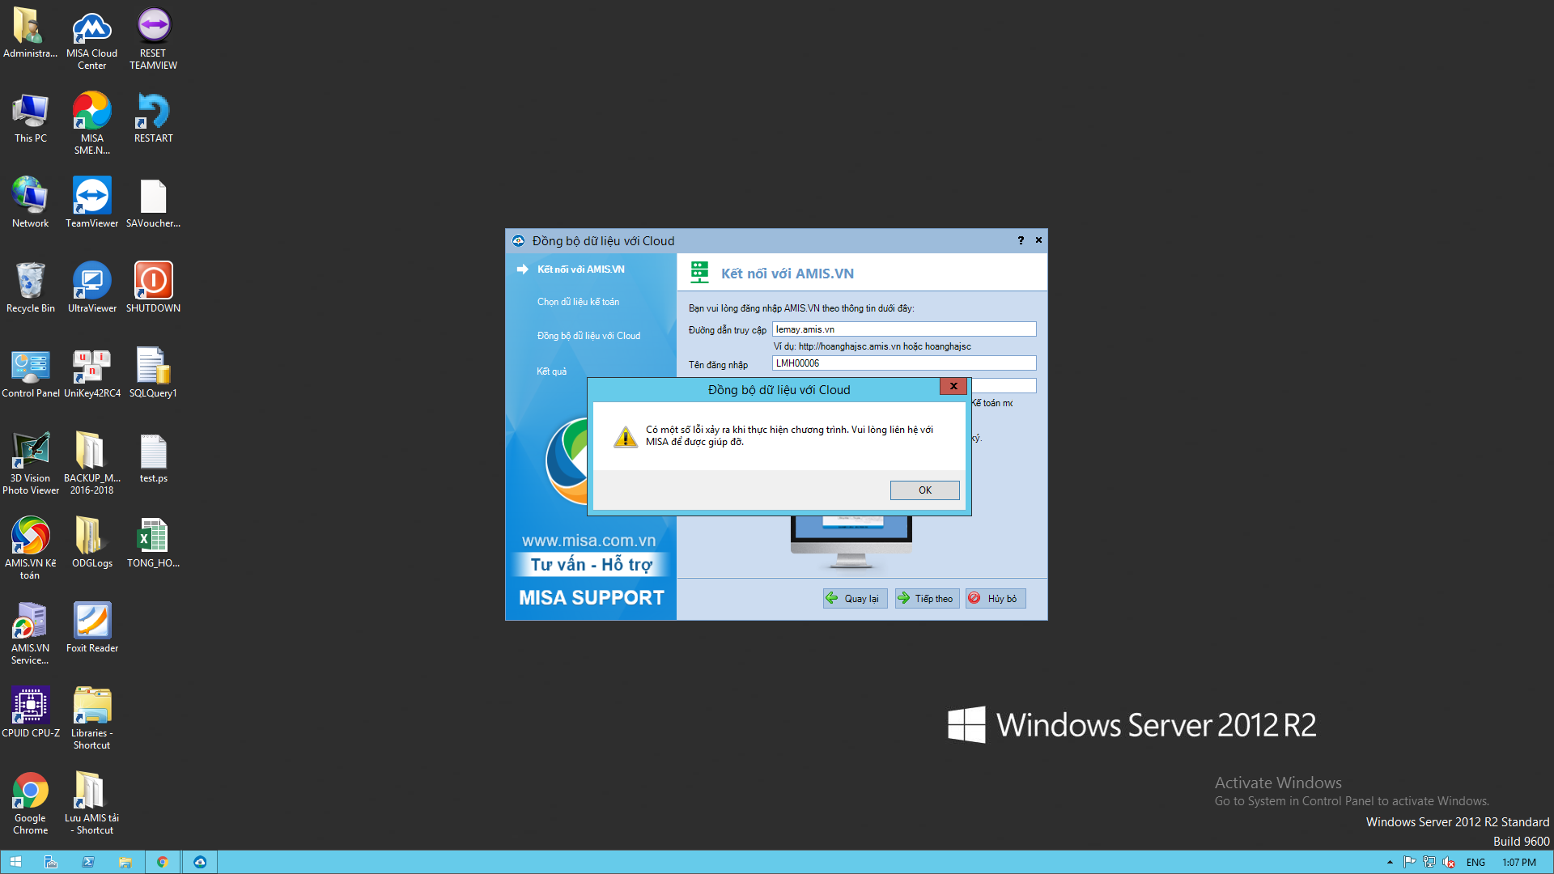Click the Đường dẫn truy cập field

pyautogui.click(x=904, y=329)
